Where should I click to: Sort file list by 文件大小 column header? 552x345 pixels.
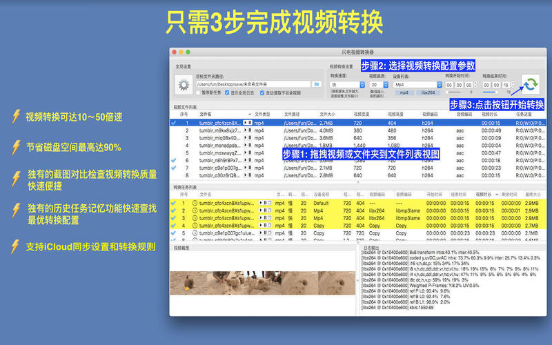pyautogui.click(x=326, y=114)
